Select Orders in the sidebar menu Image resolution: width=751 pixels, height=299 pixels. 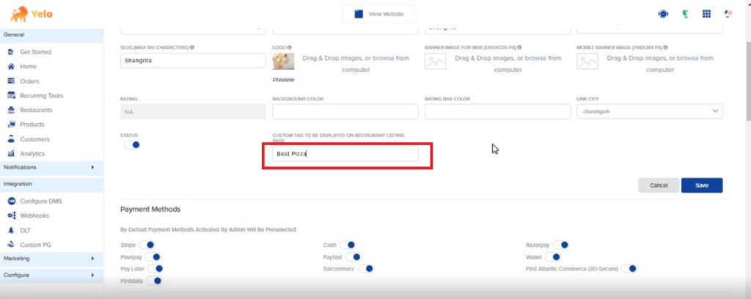click(29, 81)
